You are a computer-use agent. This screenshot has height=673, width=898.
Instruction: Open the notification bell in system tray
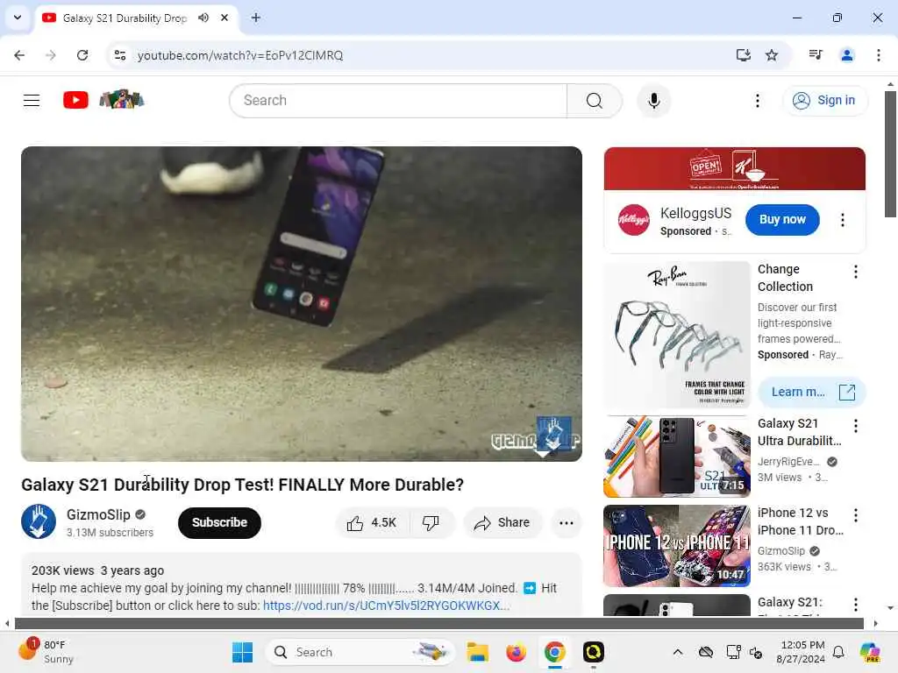837,652
